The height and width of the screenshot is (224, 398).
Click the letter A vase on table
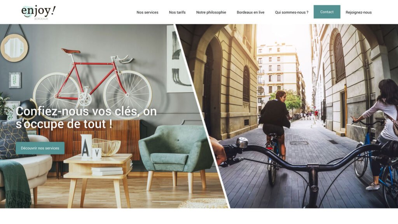coord(86,146)
